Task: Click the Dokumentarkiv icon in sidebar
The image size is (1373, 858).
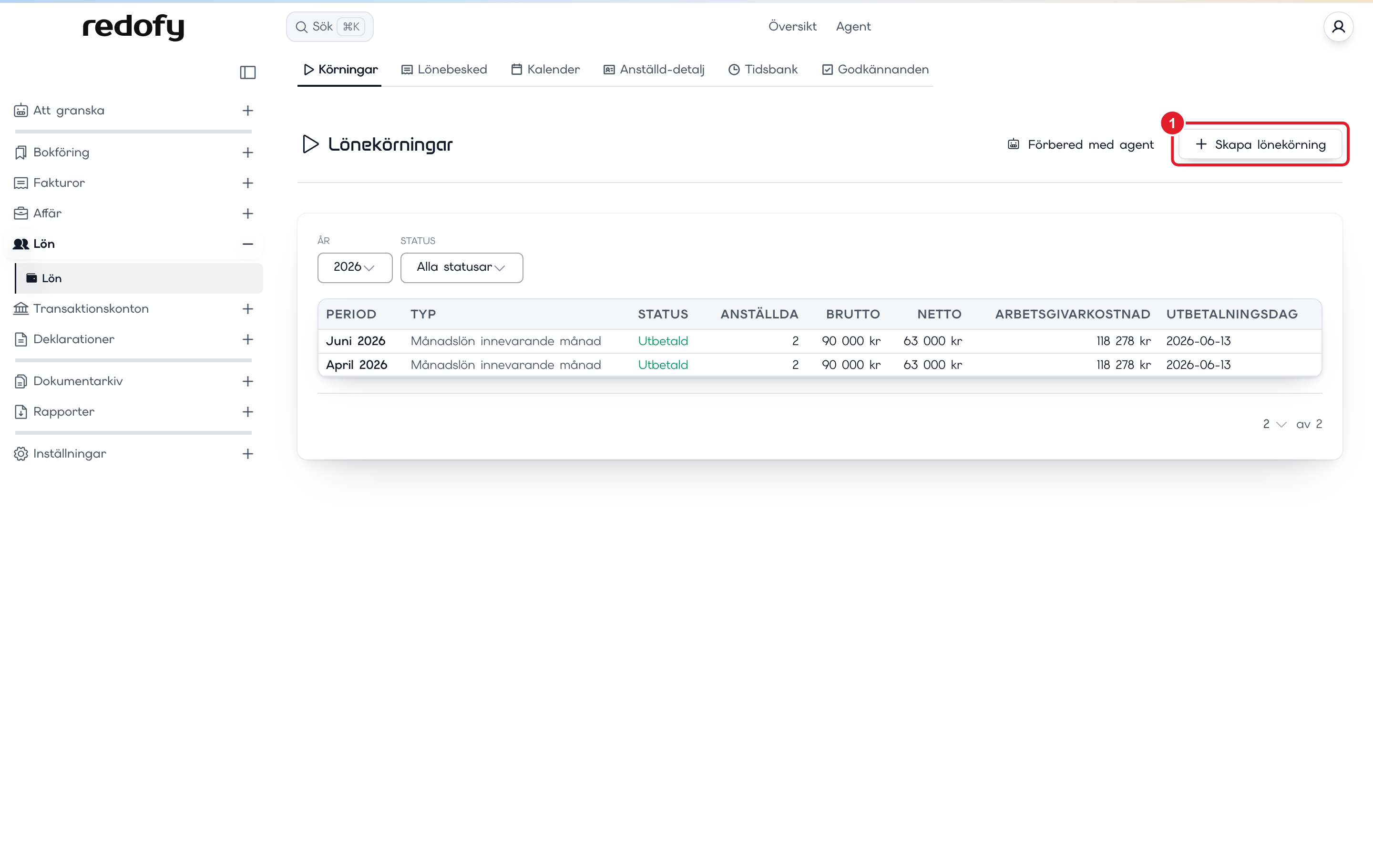Action: 21,381
